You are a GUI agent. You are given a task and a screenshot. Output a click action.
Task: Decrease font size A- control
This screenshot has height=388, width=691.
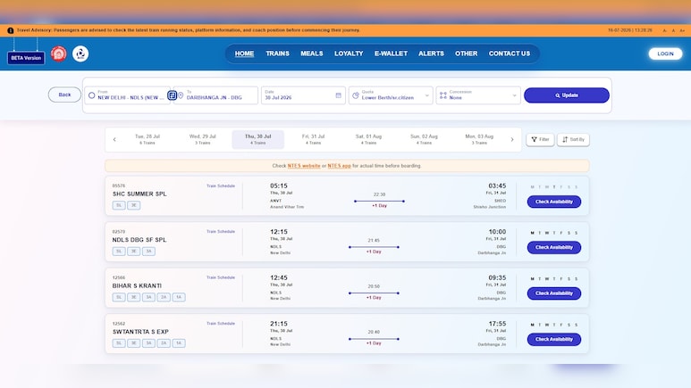tap(664, 30)
